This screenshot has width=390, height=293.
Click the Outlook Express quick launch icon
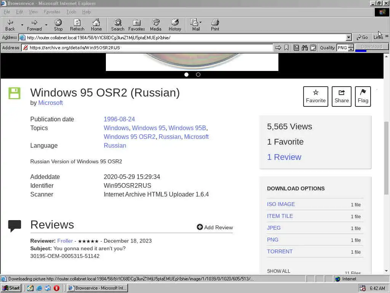48,288
